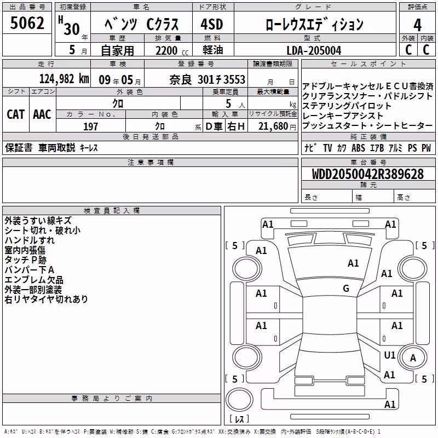Click the A1 mark on the hood

pyautogui.click(x=353, y=263)
